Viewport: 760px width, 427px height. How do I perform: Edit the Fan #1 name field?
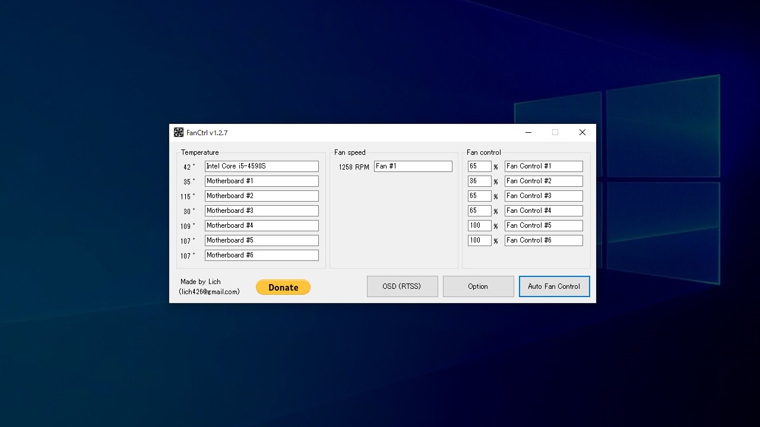pyautogui.click(x=413, y=167)
